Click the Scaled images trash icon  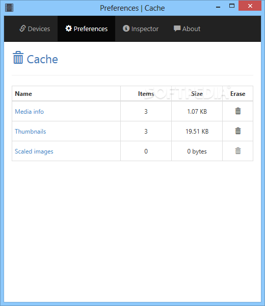[237, 151]
